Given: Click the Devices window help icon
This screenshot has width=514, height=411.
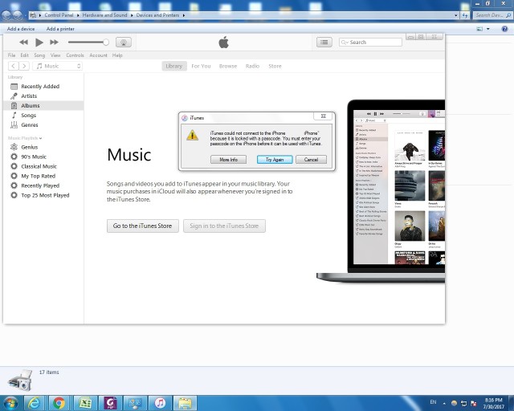Looking at the screenshot, I should click(x=504, y=29).
